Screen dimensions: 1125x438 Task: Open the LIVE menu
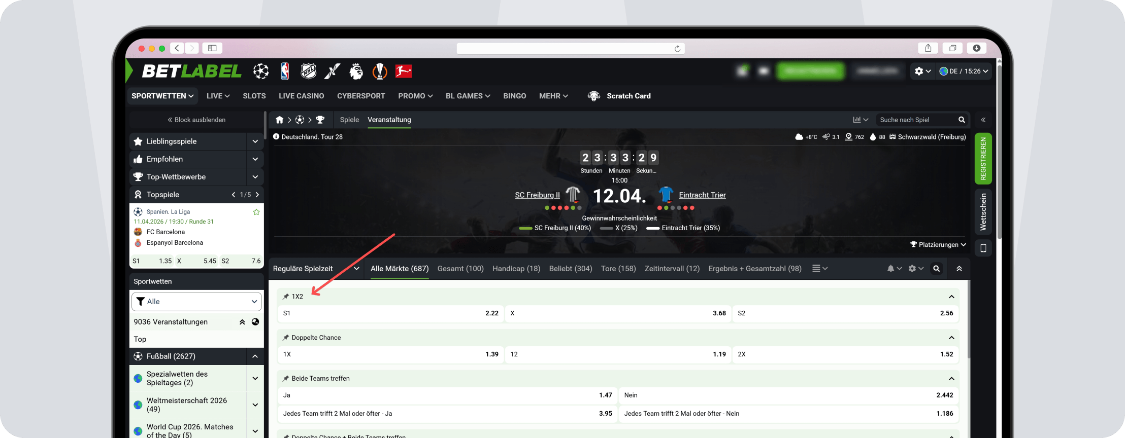coord(218,96)
